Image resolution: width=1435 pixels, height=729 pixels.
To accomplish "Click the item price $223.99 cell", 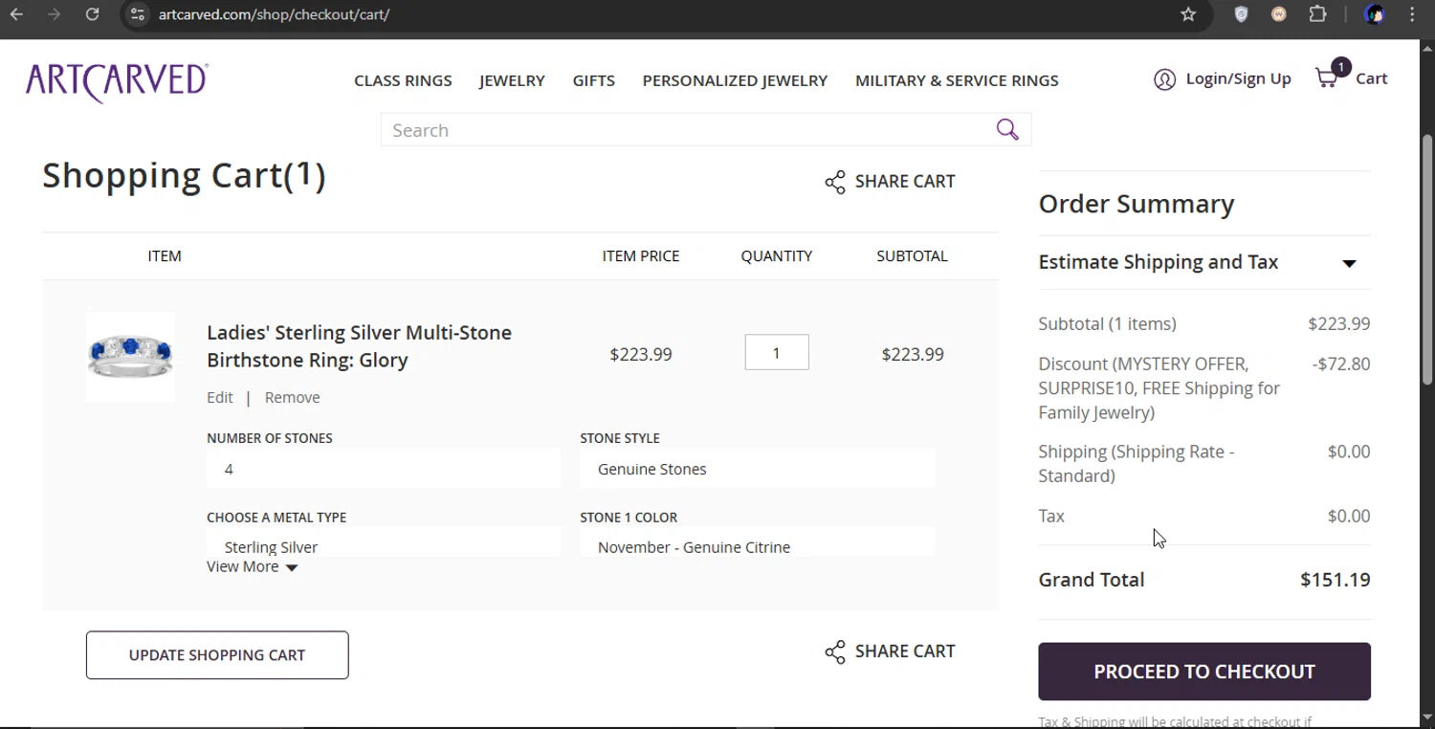I will pyautogui.click(x=641, y=354).
